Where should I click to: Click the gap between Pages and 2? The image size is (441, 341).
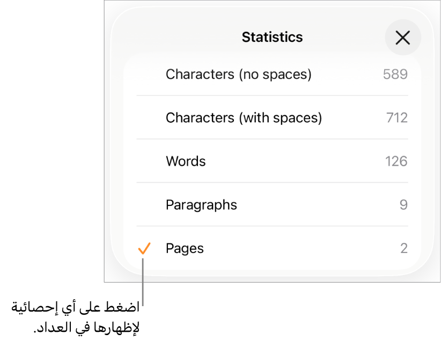pyautogui.click(x=300, y=248)
